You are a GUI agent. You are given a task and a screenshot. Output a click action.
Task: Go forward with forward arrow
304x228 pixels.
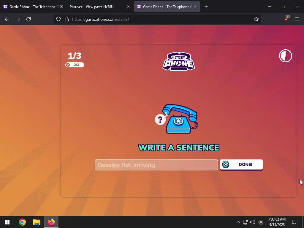point(18,19)
